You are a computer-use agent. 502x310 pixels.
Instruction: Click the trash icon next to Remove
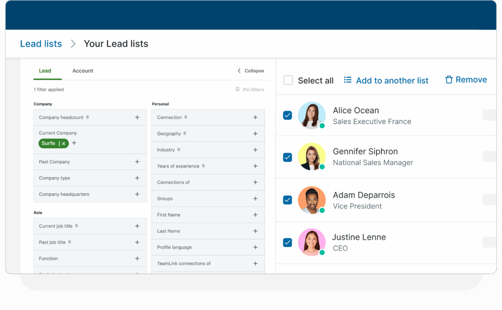pyautogui.click(x=449, y=80)
